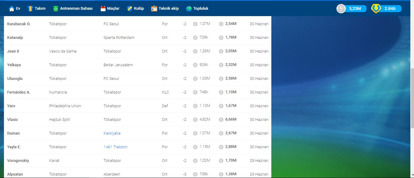Select player name Karabacak O.
Viewport: 414px width, 178px height.
pyautogui.click(x=19, y=24)
